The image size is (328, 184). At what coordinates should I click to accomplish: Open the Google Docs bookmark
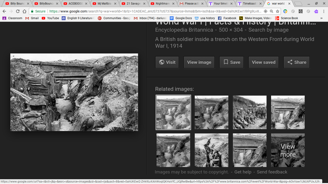tap(181, 18)
